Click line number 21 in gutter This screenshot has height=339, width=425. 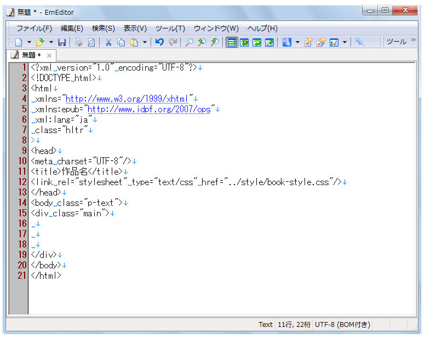[22, 275]
